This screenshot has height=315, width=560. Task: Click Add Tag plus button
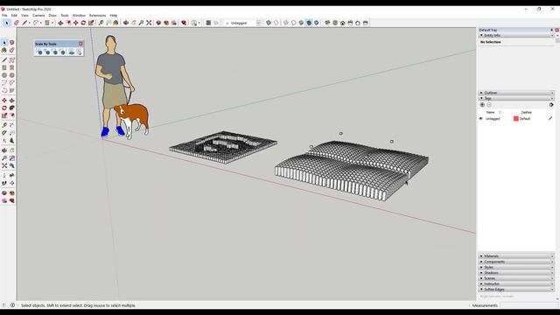click(482, 105)
